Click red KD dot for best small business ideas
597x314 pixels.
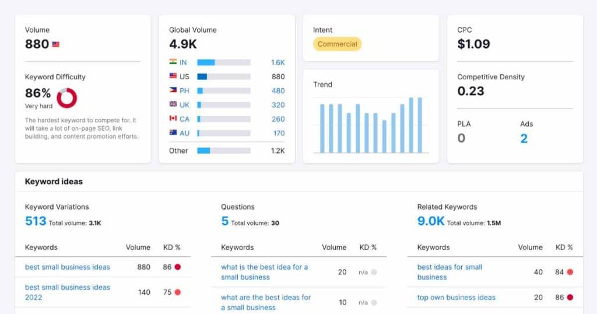click(x=177, y=267)
